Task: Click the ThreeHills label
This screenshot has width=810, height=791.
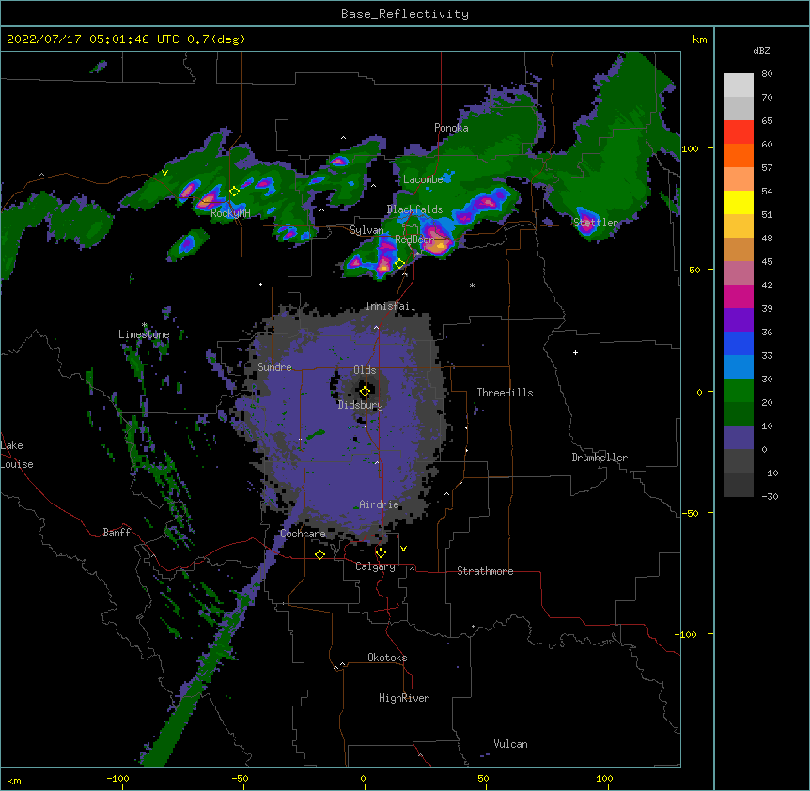Action: (x=505, y=393)
